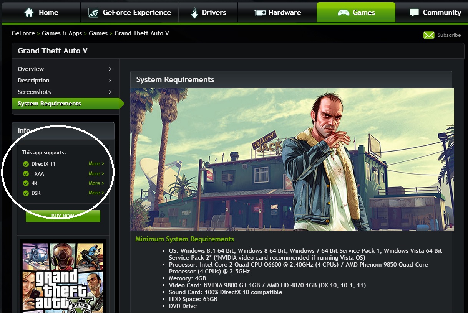Click the Drivers download arrow icon
Viewport: 468px width, 313px height.
pyautogui.click(x=195, y=13)
